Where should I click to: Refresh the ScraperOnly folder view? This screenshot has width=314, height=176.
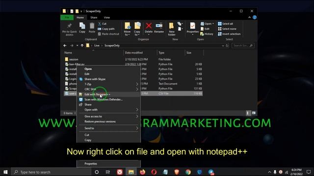point(227,45)
